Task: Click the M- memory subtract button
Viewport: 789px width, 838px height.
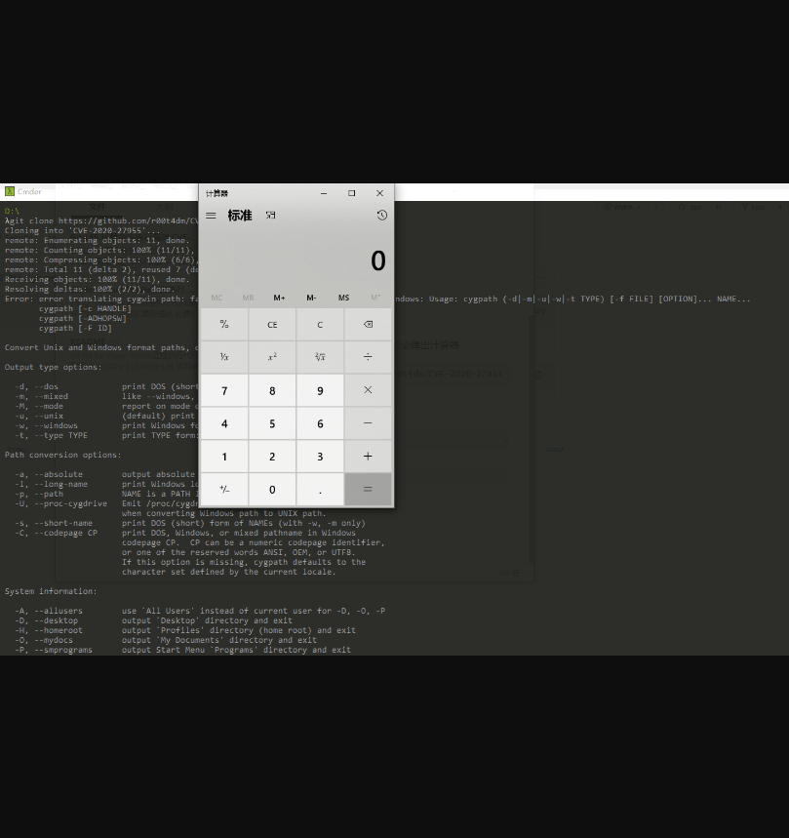Action: pos(311,298)
